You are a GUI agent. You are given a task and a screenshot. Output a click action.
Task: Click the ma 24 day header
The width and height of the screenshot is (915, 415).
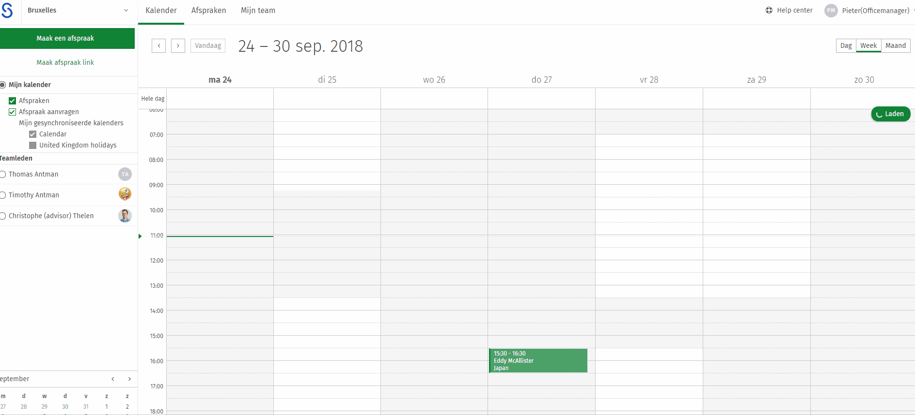click(x=220, y=80)
